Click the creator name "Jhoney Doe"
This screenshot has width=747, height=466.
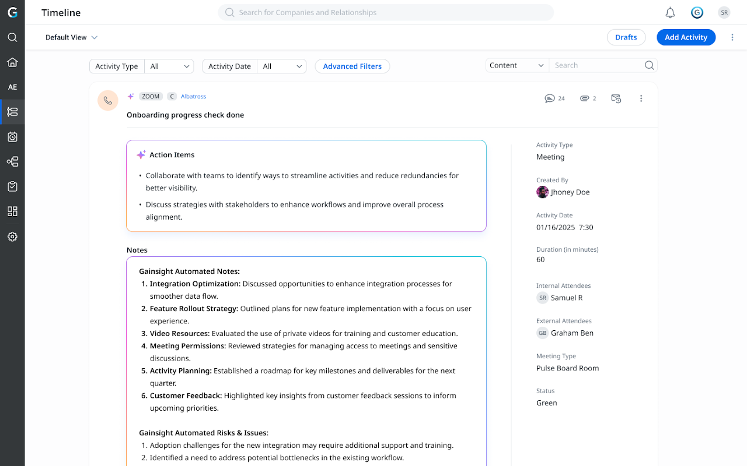[570, 192]
